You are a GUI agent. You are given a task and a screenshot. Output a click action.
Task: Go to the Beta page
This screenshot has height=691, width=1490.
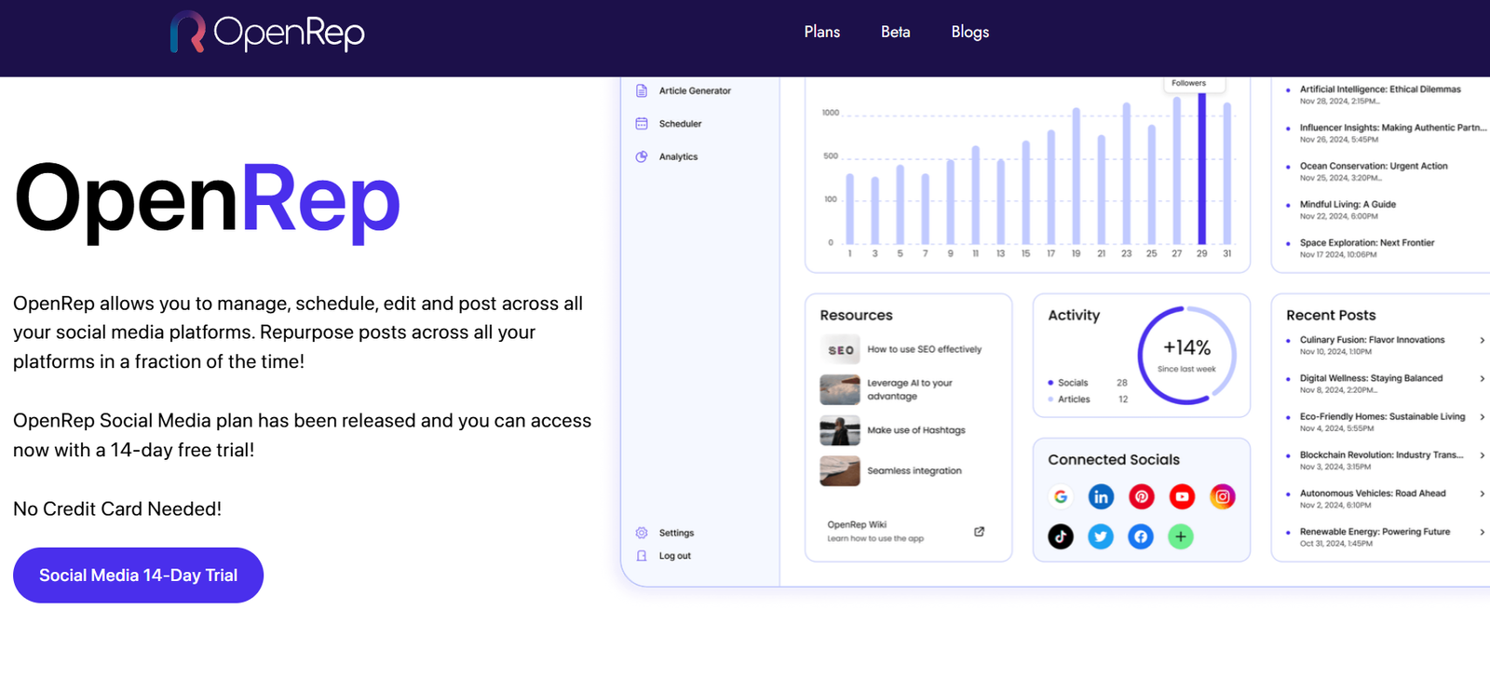[x=895, y=33]
